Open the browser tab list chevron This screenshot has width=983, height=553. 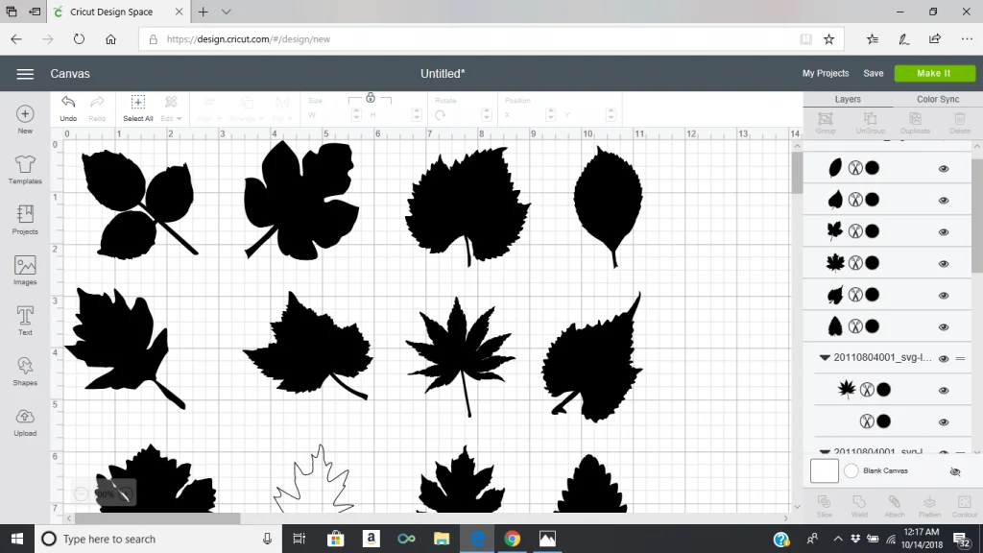pyautogui.click(x=227, y=12)
